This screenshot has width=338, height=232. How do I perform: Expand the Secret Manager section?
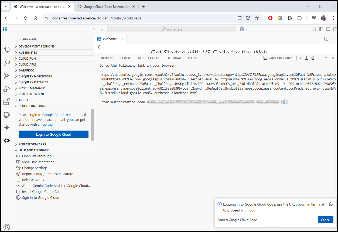[53, 88]
